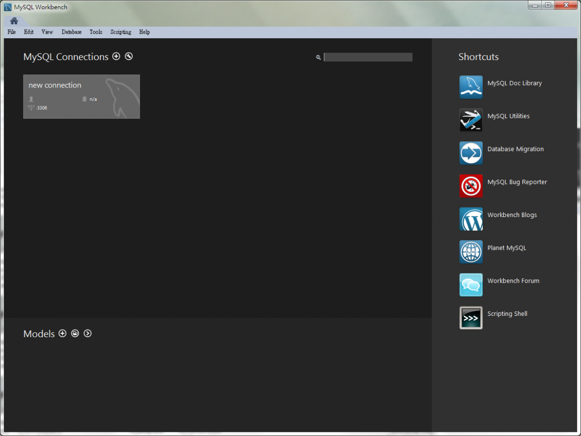Close the MySQL Workbench window
581x436 pixels.
click(566, 5)
